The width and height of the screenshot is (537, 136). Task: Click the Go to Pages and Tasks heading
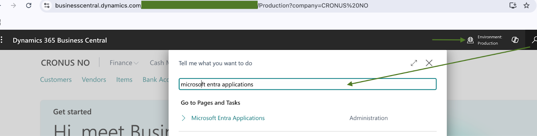pos(210,103)
